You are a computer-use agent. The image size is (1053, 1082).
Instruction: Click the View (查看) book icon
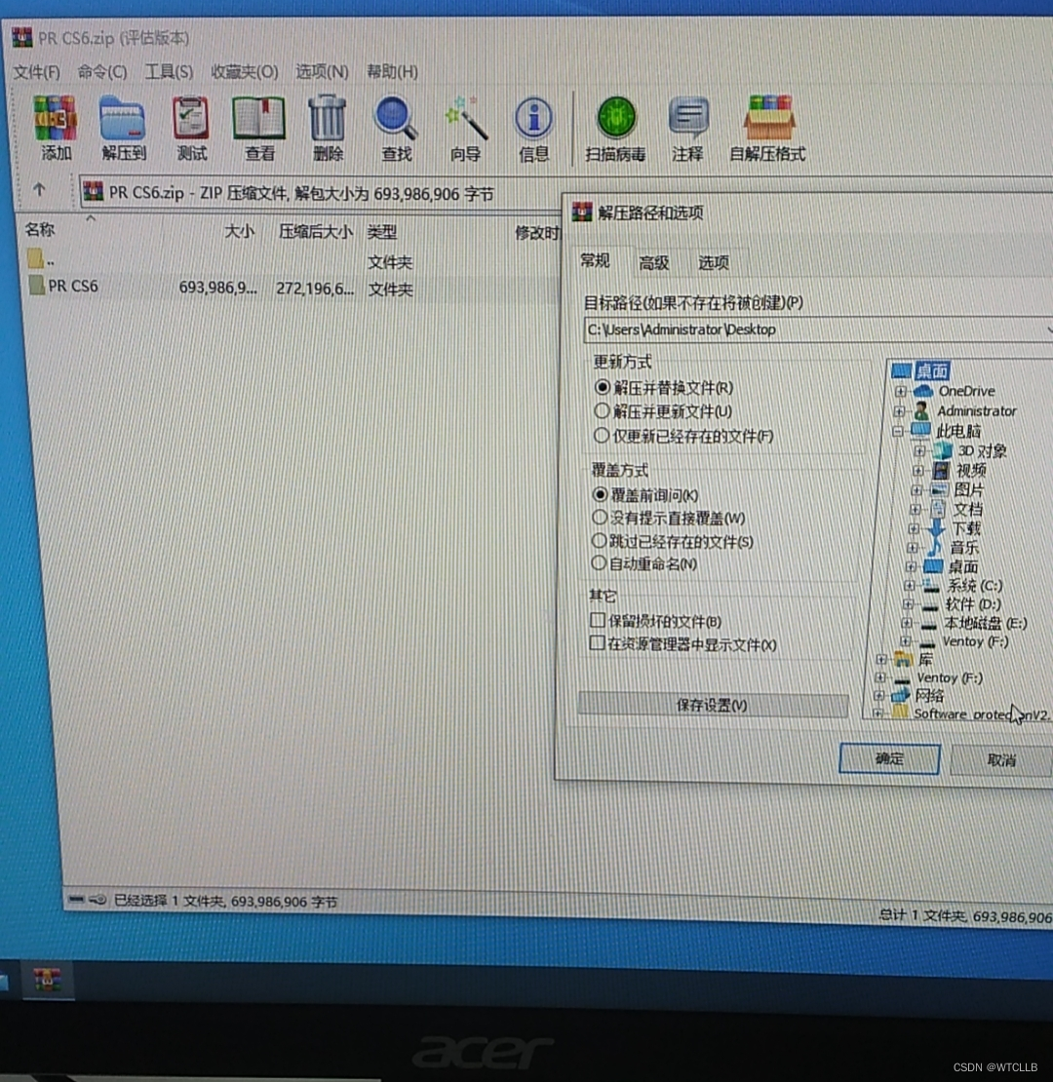[x=258, y=119]
